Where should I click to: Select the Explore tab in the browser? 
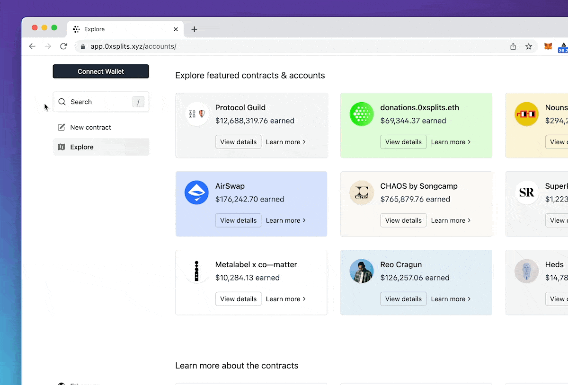click(x=125, y=29)
